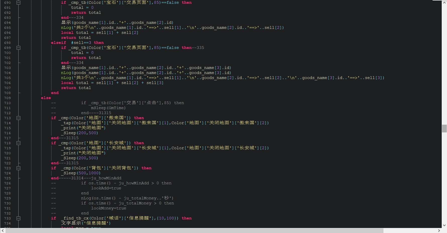The height and width of the screenshot is (233, 447).
Task: Click the vertical scrollbar down arrow
Action: (x=444, y=225)
